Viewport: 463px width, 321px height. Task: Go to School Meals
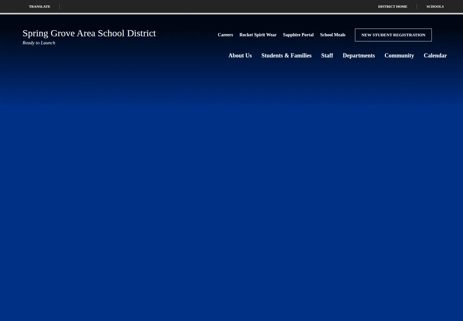point(332,35)
